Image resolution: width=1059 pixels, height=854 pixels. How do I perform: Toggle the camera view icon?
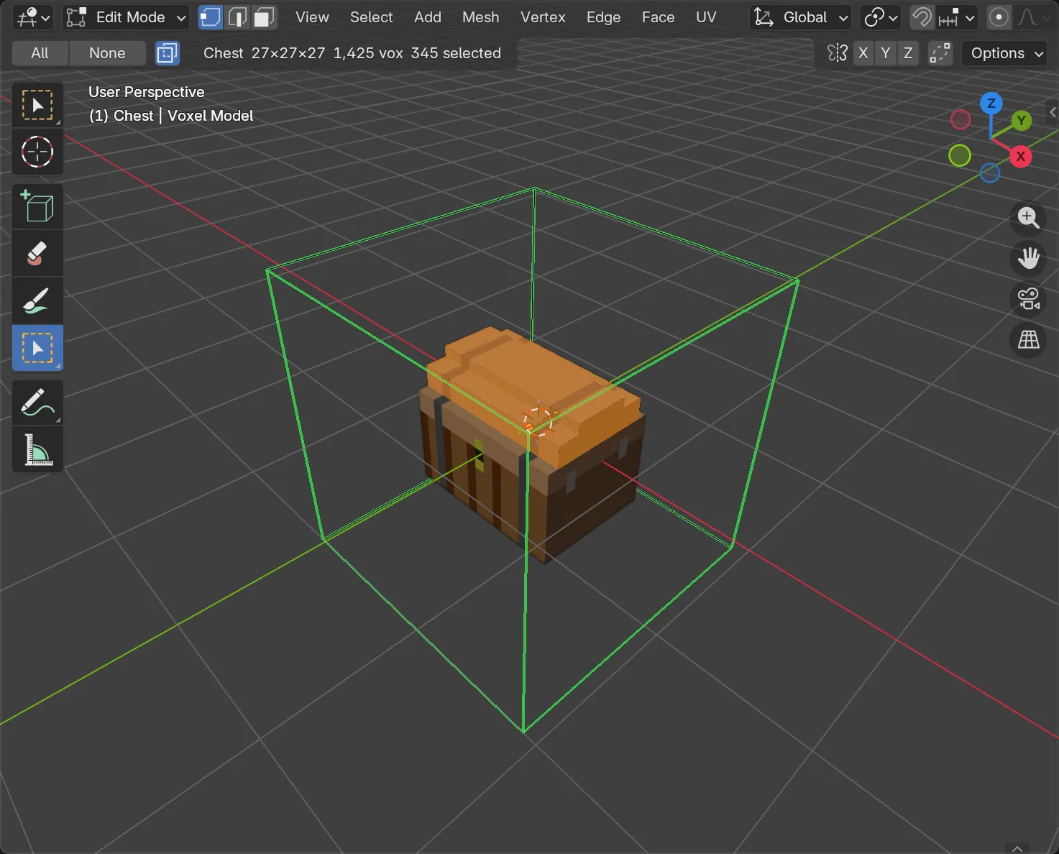click(x=1028, y=299)
